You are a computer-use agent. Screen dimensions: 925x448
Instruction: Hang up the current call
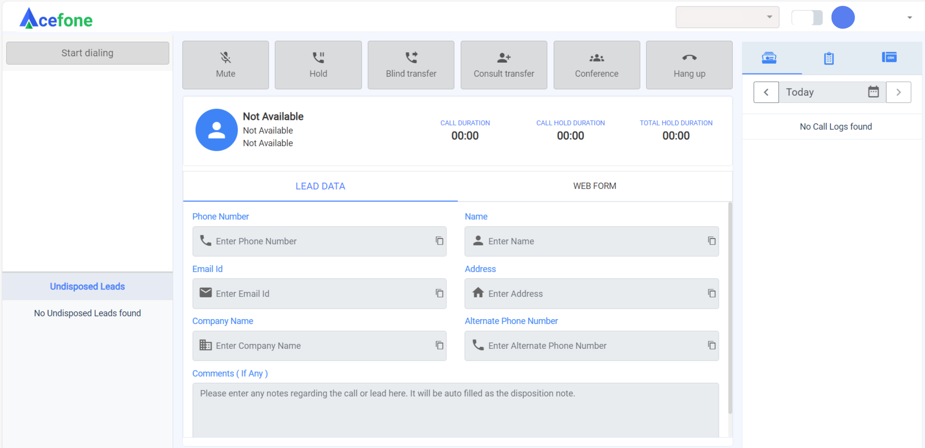689,65
